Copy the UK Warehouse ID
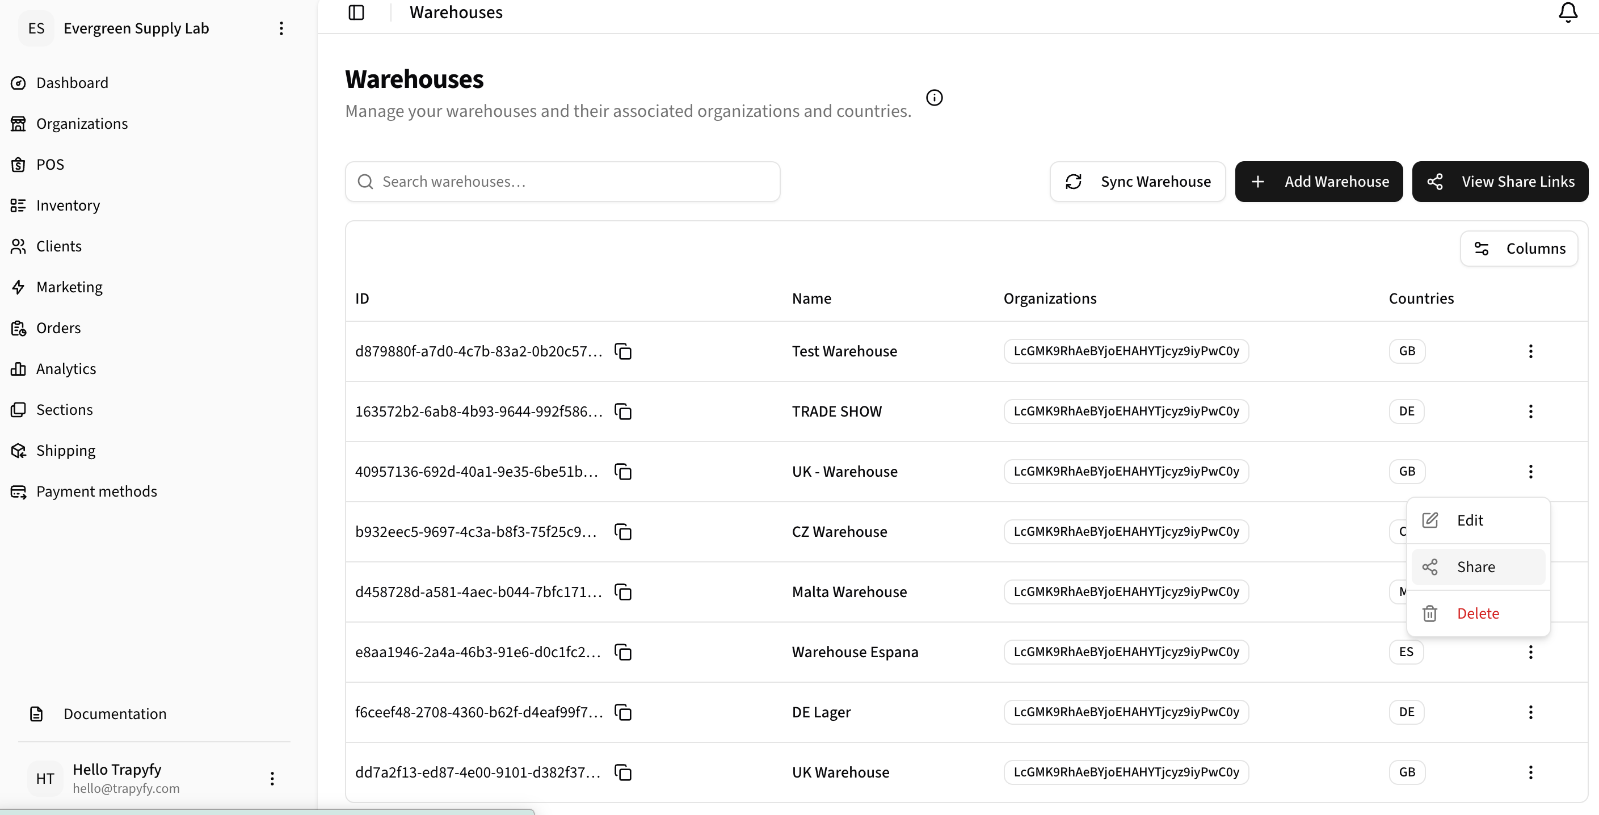The image size is (1599, 815). click(x=622, y=772)
